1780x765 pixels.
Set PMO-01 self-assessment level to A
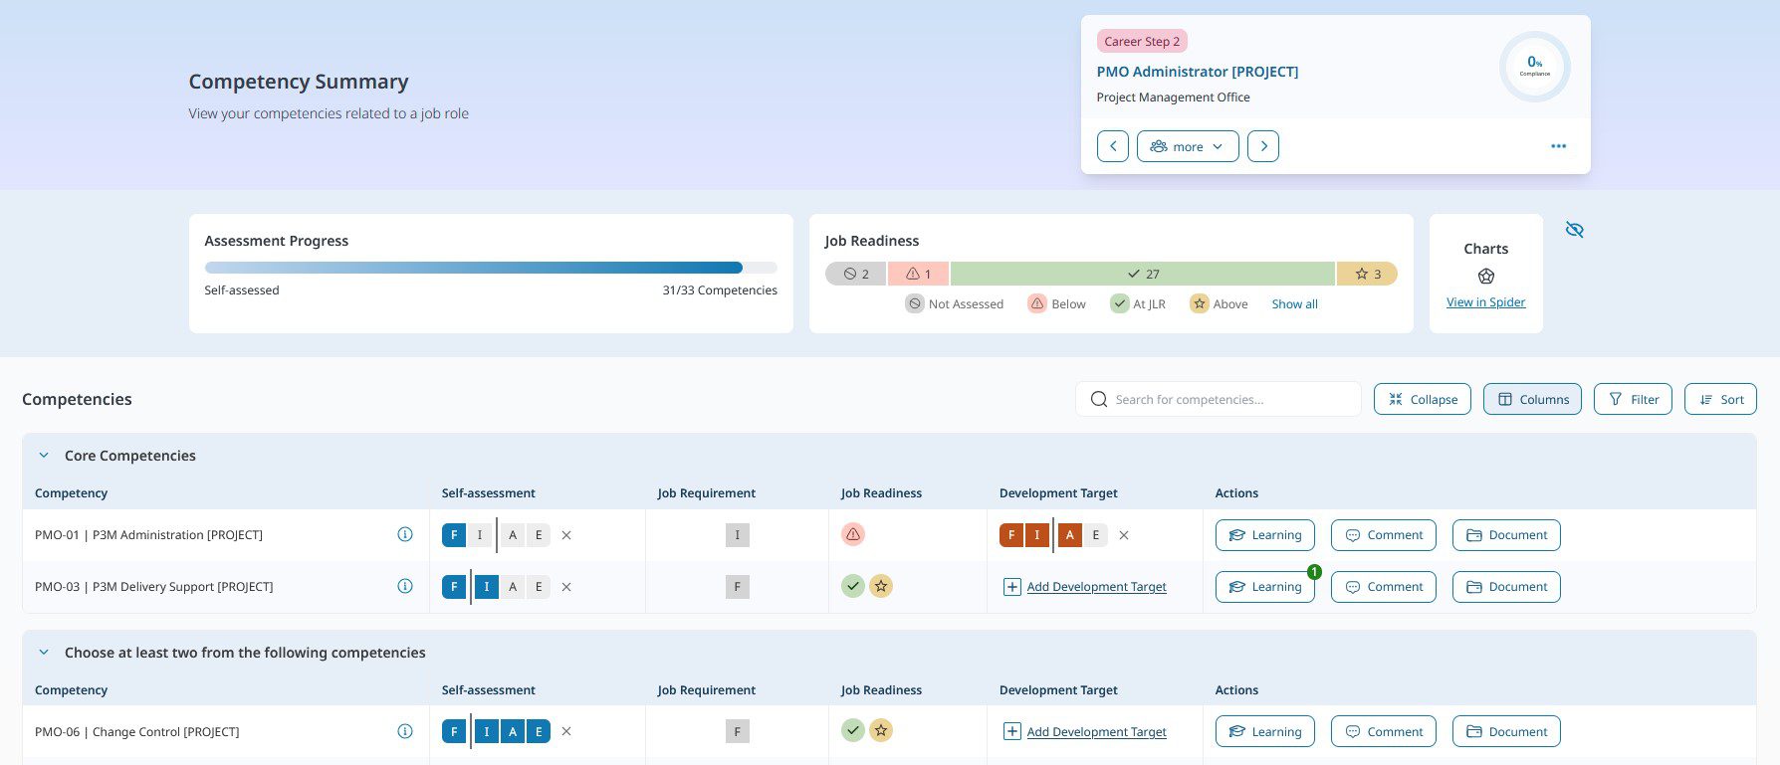513,535
